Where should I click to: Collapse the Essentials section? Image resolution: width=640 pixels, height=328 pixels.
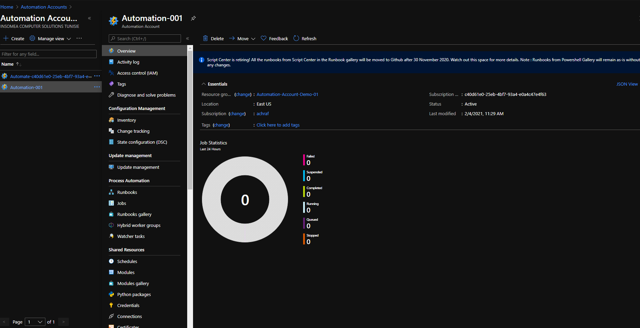click(203, 84)
